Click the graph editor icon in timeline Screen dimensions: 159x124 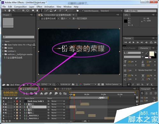coord(65,93)
